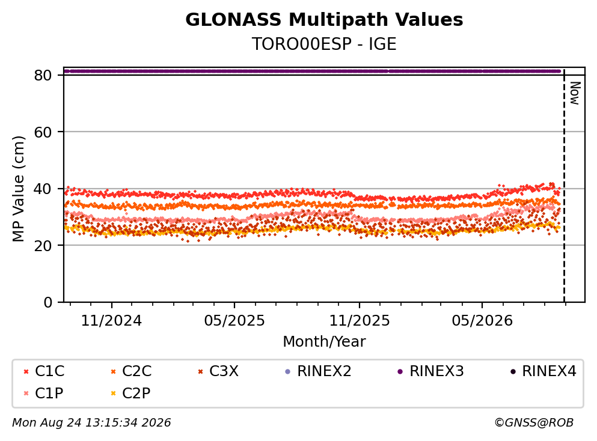Select the C2C legend label
The height and width of the screenshot is (441, 597).
136,371
